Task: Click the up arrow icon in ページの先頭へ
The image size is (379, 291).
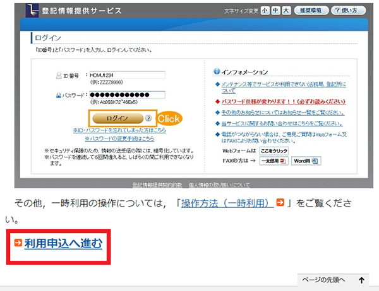Action: (x=361, y=280)
